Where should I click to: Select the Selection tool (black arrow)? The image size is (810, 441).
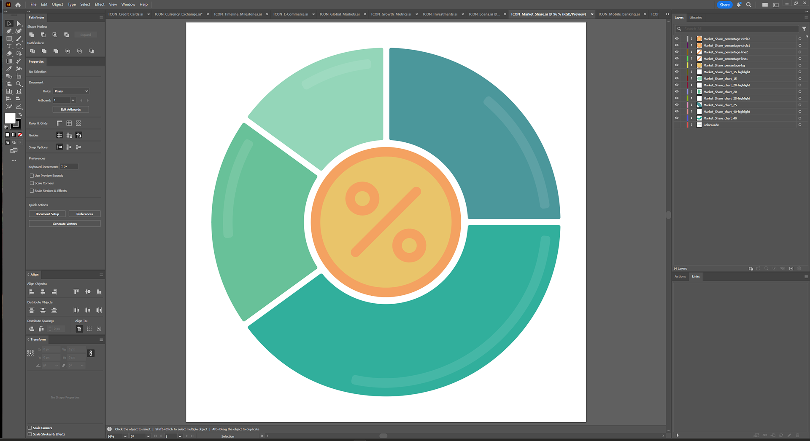[9, 24]
